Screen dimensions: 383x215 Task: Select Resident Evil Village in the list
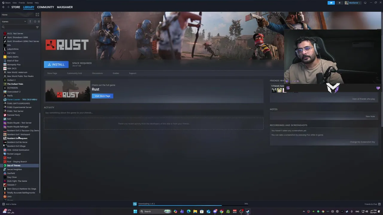(16, 146)
